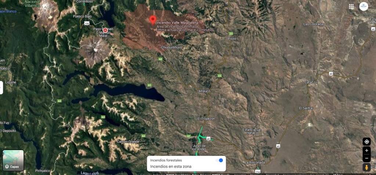Open the Google apps grid menu

(x=351, y=7)
